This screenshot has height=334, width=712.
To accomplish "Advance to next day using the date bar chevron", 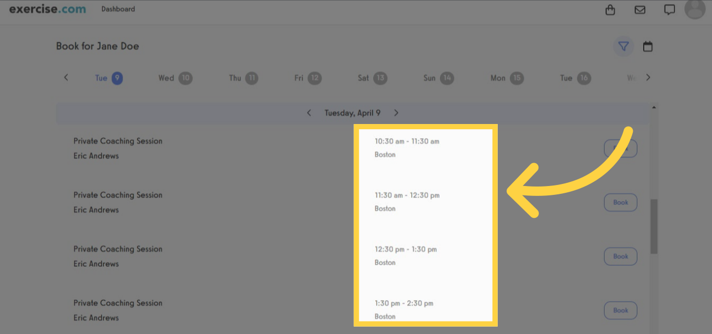I will tap(396, 113).
